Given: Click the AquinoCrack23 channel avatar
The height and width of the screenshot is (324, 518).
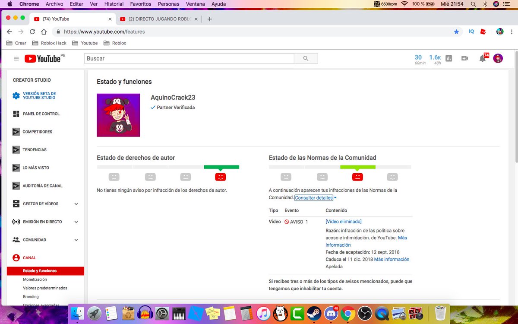Looking at the screenshot, I should point(118,115).
